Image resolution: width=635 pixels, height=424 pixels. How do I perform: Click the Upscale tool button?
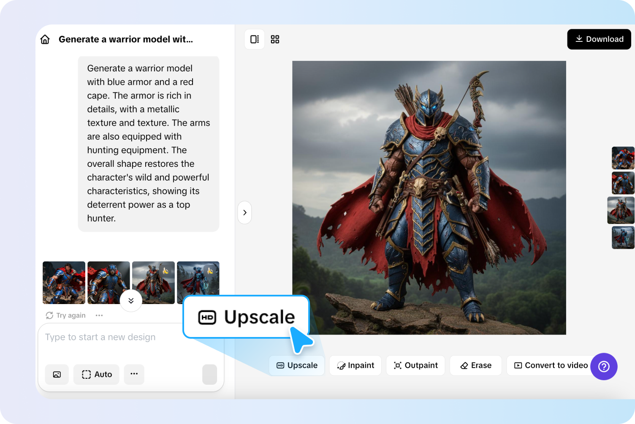tap(297, 365)
